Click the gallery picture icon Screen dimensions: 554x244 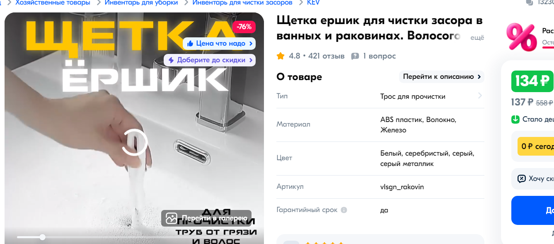coord(172,218)
